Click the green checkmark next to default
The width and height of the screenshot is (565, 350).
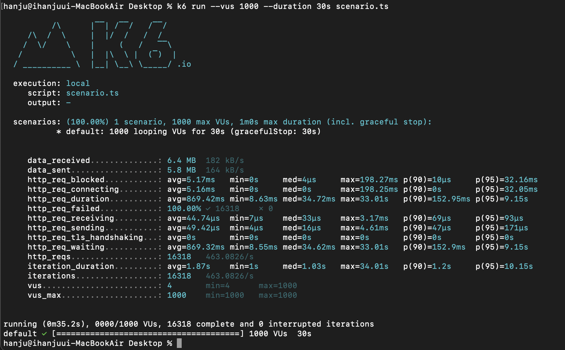pyautogui.click(x=44, y=334)
